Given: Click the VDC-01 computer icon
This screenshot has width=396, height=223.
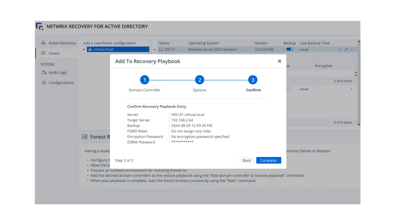Looking at the screenshot, I should click(x=161, y=50).
